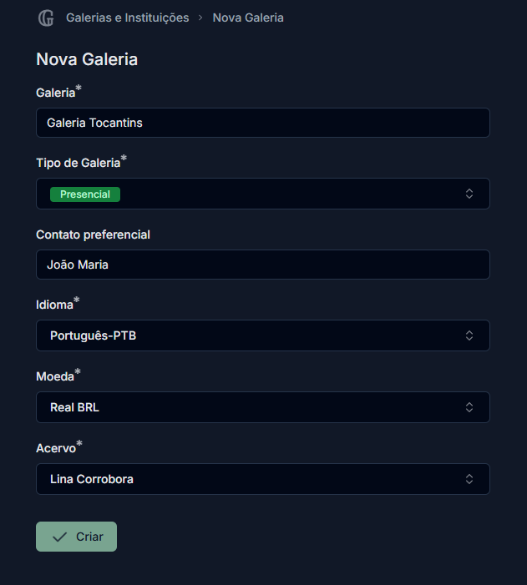Open the Tipo de Galeria dropdown
This screenshot has width=527, height=585.
tap(263, 194)
